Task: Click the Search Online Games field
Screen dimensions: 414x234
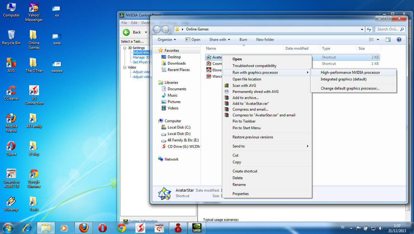Action: click(x=390, y=29)
